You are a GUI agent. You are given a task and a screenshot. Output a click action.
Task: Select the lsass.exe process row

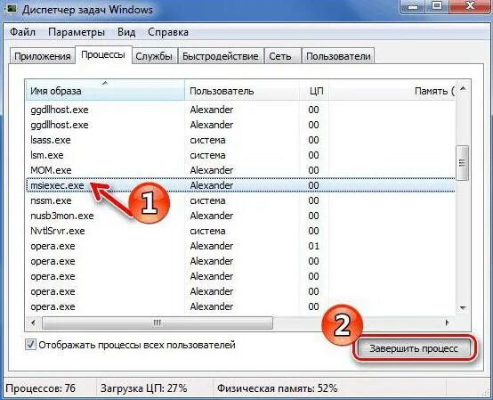point(240,140)
